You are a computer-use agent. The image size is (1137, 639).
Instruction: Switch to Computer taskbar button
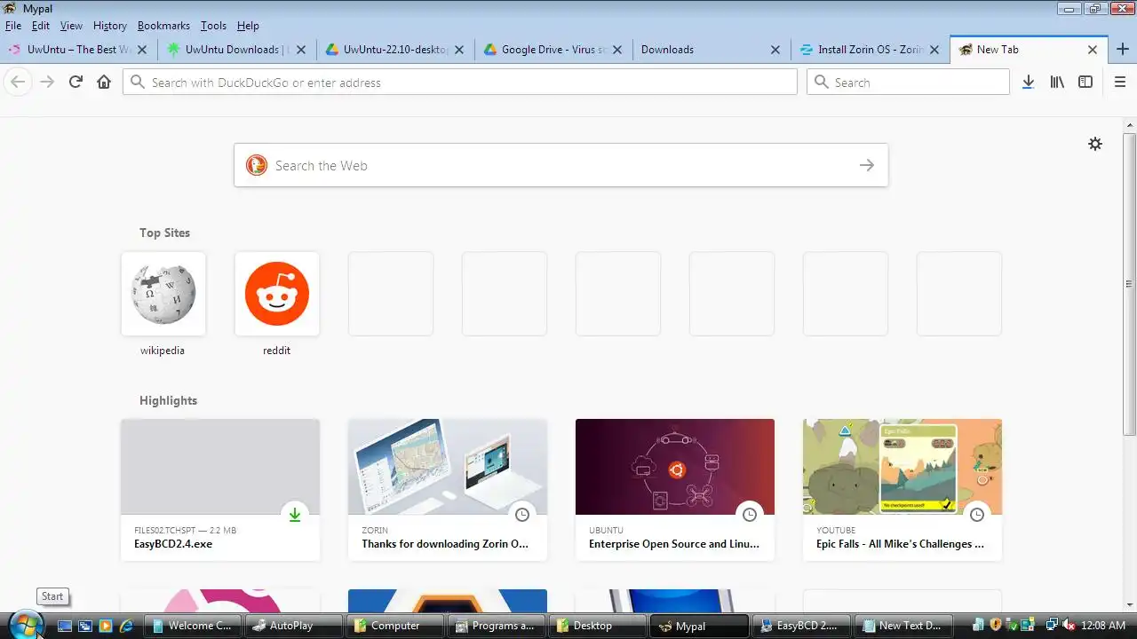[395, 626]
